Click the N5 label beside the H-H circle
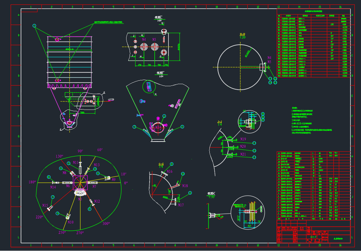 pos(269,62)
